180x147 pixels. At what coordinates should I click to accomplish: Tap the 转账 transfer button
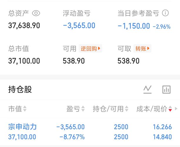tap(142, 49)
